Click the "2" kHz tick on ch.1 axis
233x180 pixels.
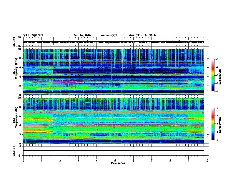(21, 86)
